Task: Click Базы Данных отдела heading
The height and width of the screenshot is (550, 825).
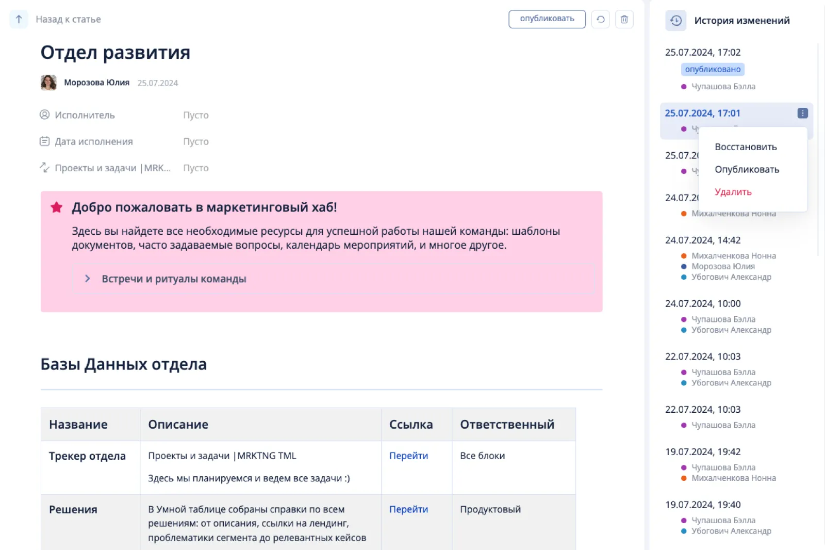Action: tap(124, 364)
